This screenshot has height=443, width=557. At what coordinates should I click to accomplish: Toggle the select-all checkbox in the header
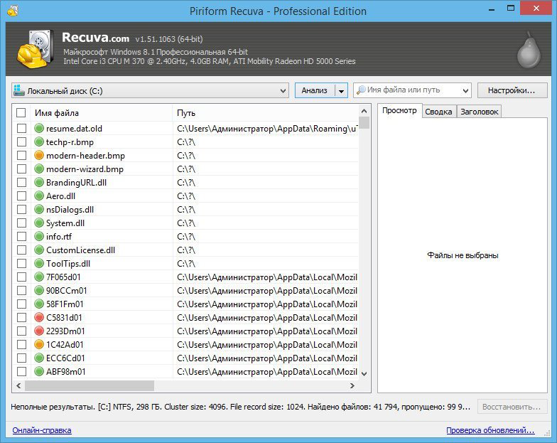[21, 112]
